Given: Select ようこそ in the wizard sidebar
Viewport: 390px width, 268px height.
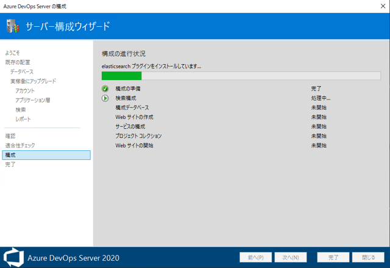Looking at the screenshot, I should [x=12, y=53].
